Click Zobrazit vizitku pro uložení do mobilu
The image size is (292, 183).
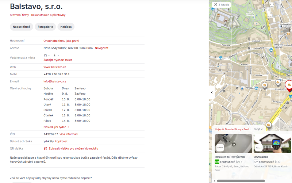(73, 148)
